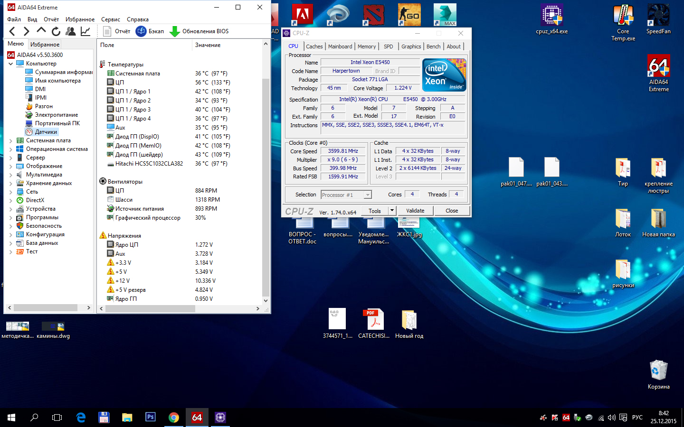Viewport: 684px width, 427px height.
Task: Select Датчики in the sidebar tree
Action: (46, 132)
